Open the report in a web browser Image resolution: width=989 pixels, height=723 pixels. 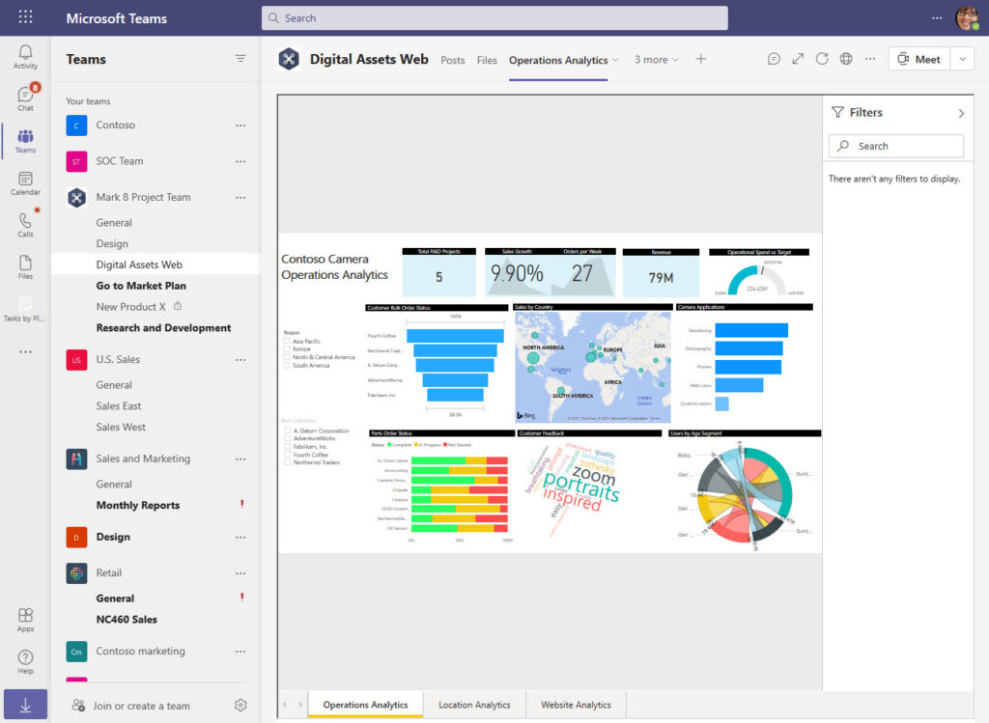point(846,59)
